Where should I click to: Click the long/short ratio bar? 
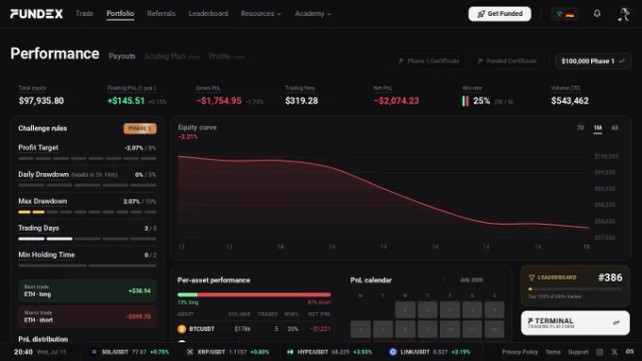pyautogui.click(x=254, y=295)
